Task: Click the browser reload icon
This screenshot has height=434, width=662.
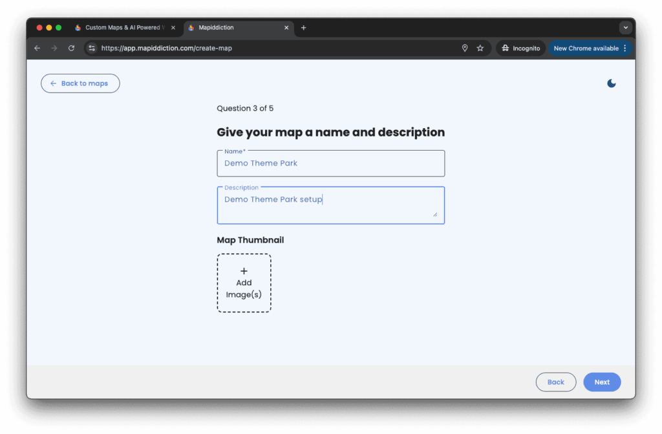Action: [x=71, y=49]
